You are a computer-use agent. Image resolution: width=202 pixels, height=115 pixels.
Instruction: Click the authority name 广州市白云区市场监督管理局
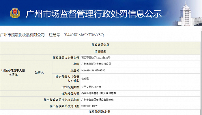point(98,100)
